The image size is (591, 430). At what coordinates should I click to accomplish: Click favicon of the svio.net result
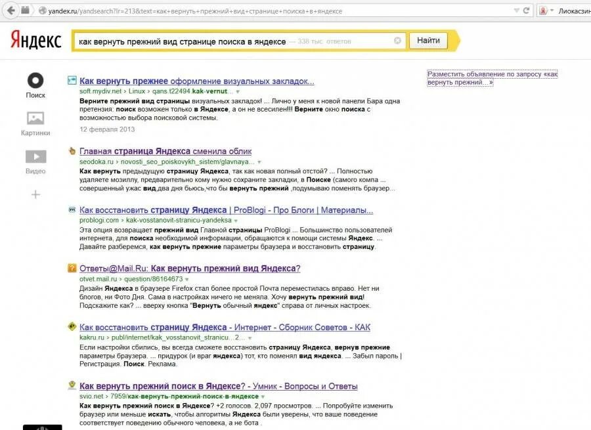pos(72,385)
